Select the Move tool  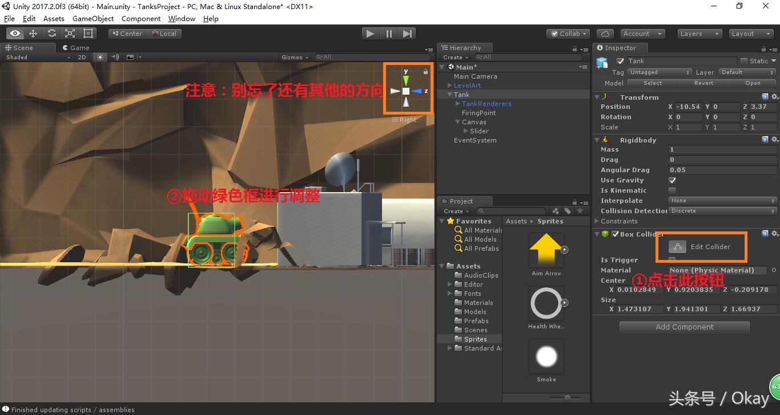[32, 33]
